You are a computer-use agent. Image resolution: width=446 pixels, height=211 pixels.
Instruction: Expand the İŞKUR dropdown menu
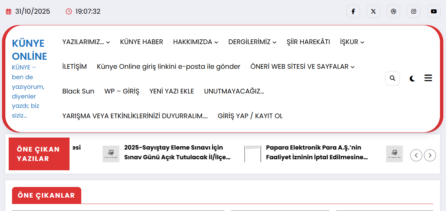pyautogui.click(x=352, y=42)
